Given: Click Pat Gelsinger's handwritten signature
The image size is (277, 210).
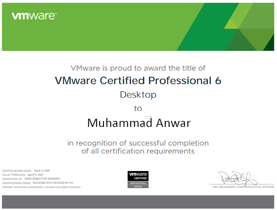Looking at the screenshot, I should [x=238, y=178].
